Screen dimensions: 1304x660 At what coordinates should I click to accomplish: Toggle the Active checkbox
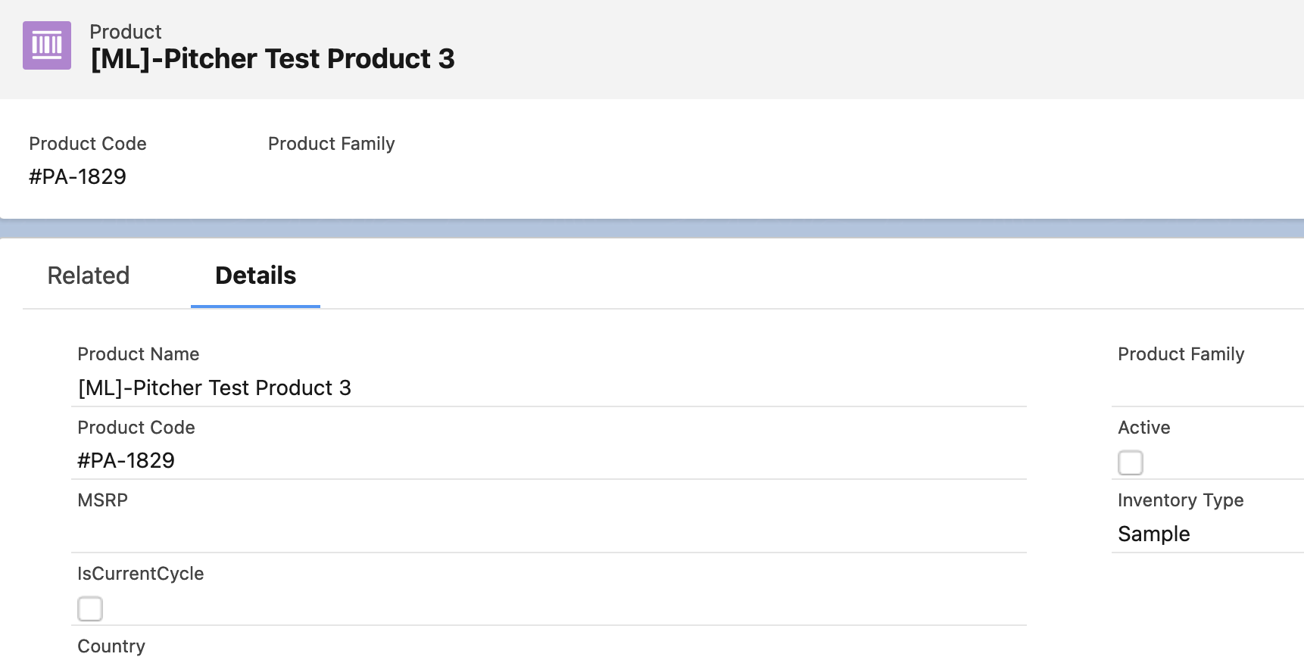coord(1131,462)
